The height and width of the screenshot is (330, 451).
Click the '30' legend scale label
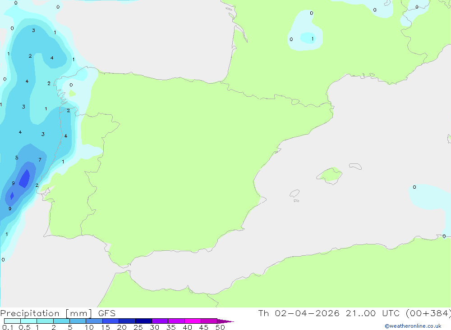coord(155,327)
